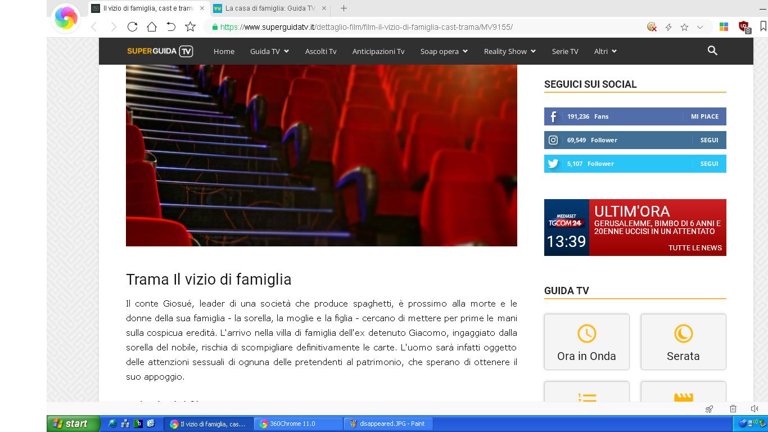Image resolution: width=768 pixels, height=432 pixels.
Task: Launch Internet Explorer quick launch icon
Action: tap(112, 424)
